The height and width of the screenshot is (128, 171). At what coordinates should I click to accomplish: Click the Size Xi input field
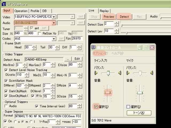(18, 33)
